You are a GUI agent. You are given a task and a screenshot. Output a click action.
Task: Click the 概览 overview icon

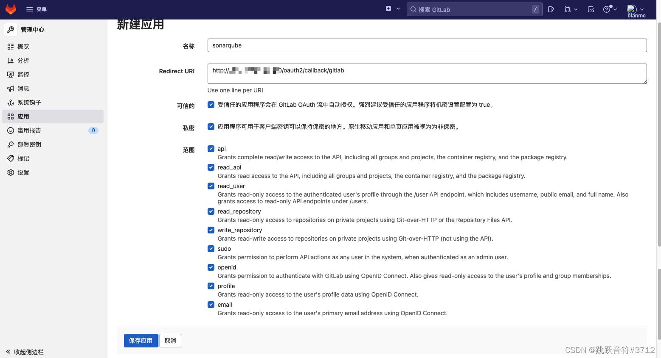click(11, 47)
